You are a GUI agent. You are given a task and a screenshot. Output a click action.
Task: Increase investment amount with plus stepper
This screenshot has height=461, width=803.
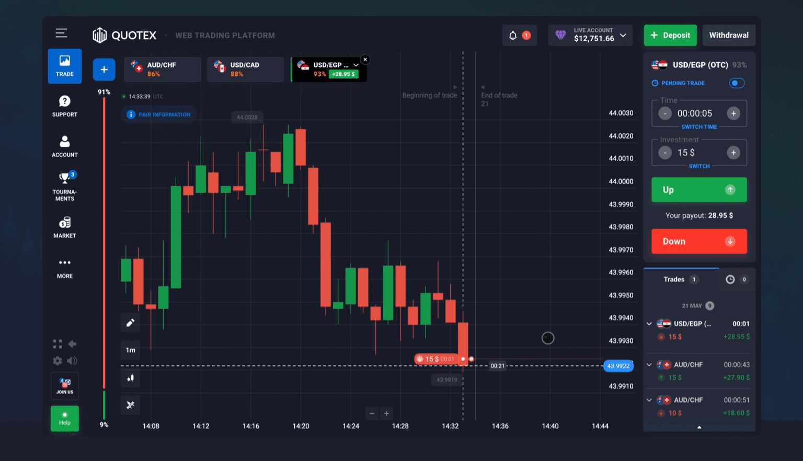pos(733,153)
